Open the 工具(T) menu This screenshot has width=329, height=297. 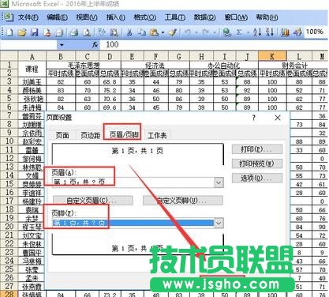(174, 17)
